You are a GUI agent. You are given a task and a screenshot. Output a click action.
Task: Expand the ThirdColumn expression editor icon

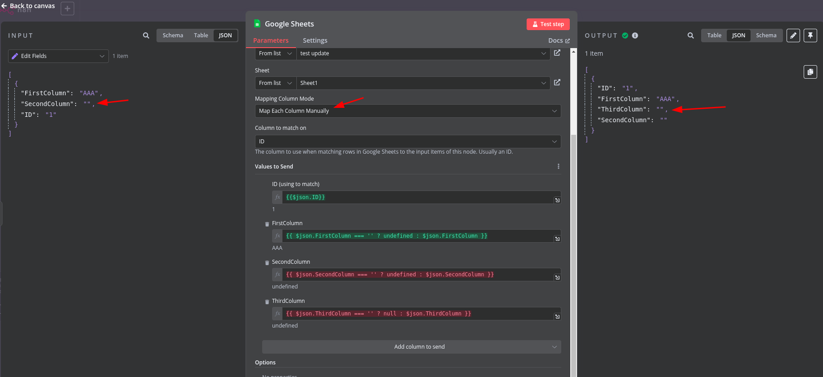click(x=557, y=316)
